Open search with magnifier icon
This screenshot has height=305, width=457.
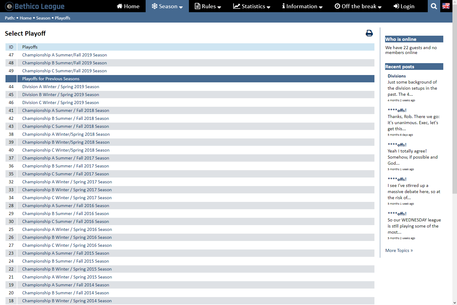click(434, 6)
